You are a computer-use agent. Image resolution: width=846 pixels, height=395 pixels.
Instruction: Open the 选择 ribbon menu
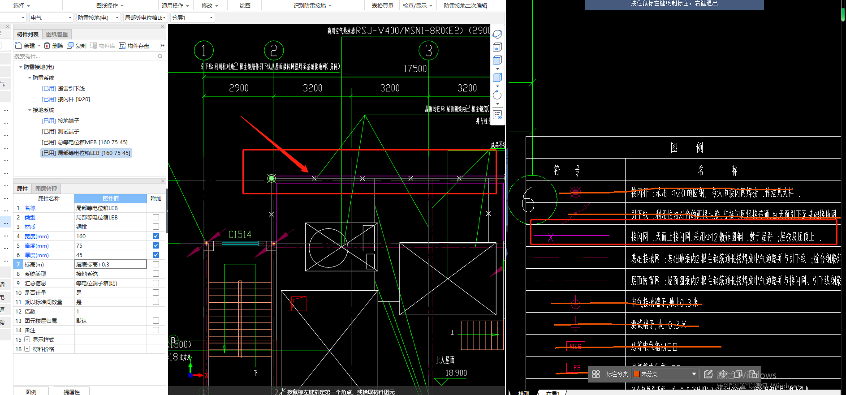coord(22,5)
